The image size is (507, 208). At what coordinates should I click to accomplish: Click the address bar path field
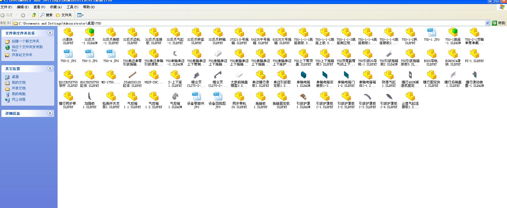[x=251, y=23]
